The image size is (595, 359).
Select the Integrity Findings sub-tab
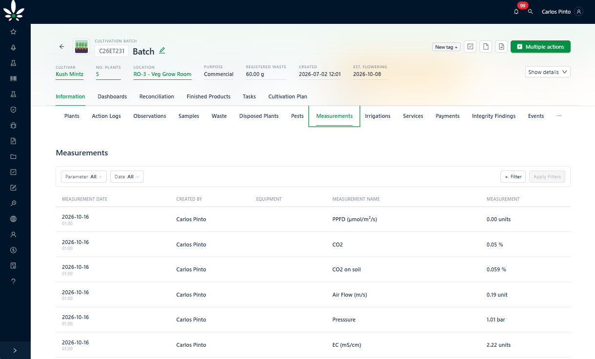494,116
